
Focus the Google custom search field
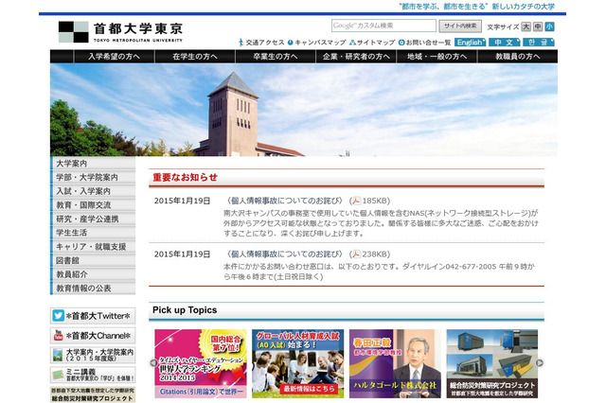tap(383, 26)
